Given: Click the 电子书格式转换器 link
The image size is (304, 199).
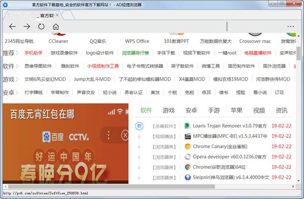Looking at the screenshot, I should click(145, 66).
